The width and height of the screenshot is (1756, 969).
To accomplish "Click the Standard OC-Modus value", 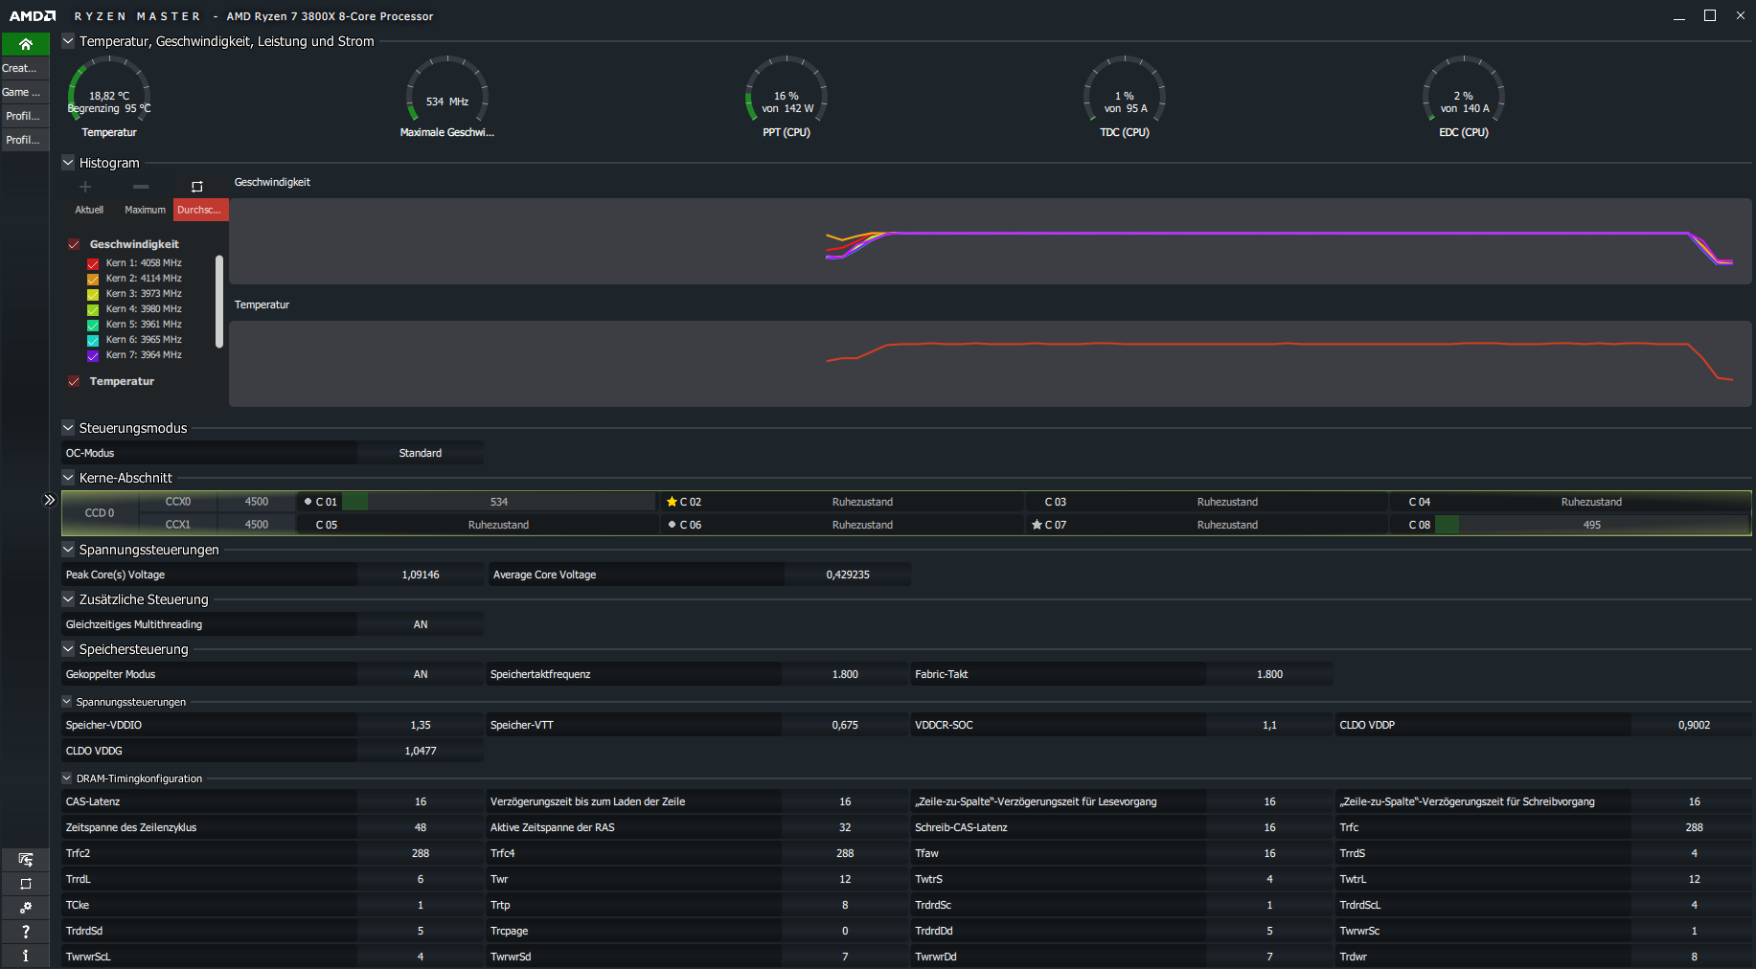I will pos(421,453).
